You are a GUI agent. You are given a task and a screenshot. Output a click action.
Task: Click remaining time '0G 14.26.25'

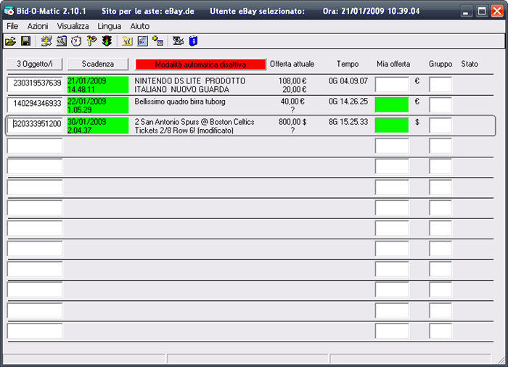[348, 102]
